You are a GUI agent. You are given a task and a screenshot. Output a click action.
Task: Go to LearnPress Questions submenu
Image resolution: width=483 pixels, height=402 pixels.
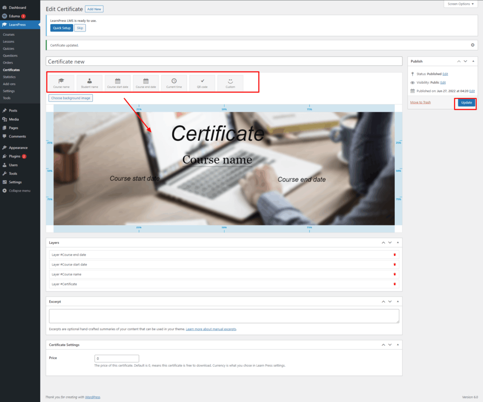[x=10, y=56]
